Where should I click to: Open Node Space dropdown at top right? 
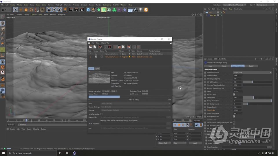click(234, 5)
